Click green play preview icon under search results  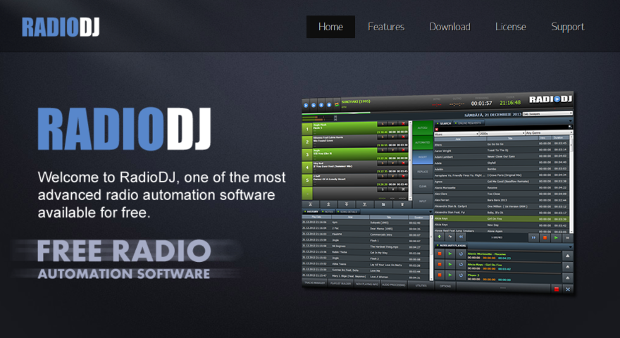click(556, 237)
